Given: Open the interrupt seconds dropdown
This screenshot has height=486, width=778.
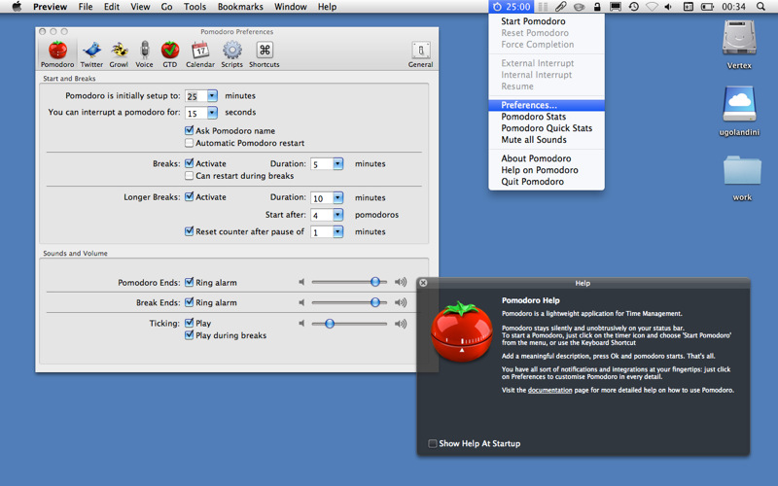Looking at the screenshot, I should (212, 113).
